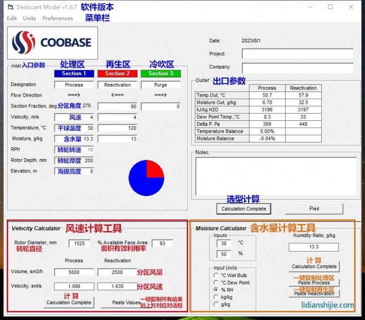
Task: Click the blue and red pie chart
Action: tap(146, 179)
